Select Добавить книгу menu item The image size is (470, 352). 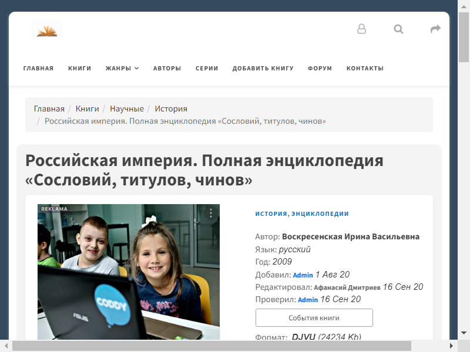click(263, 68)
